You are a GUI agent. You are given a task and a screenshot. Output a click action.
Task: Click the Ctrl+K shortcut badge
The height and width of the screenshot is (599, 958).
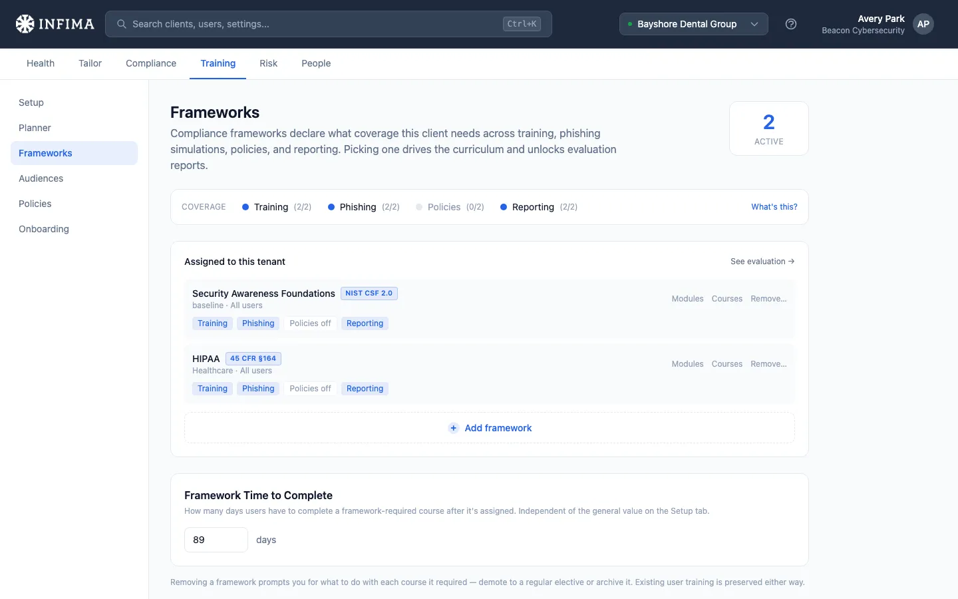[x=522, y=24]
